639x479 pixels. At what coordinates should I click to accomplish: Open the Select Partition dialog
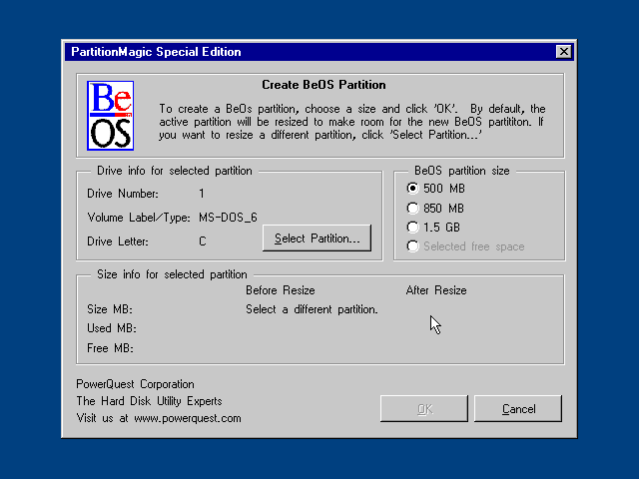(x=318, y=238)
